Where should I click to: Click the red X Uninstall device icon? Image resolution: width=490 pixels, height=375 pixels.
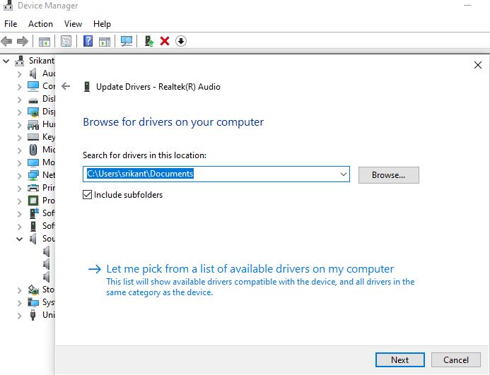pos(165,41)
